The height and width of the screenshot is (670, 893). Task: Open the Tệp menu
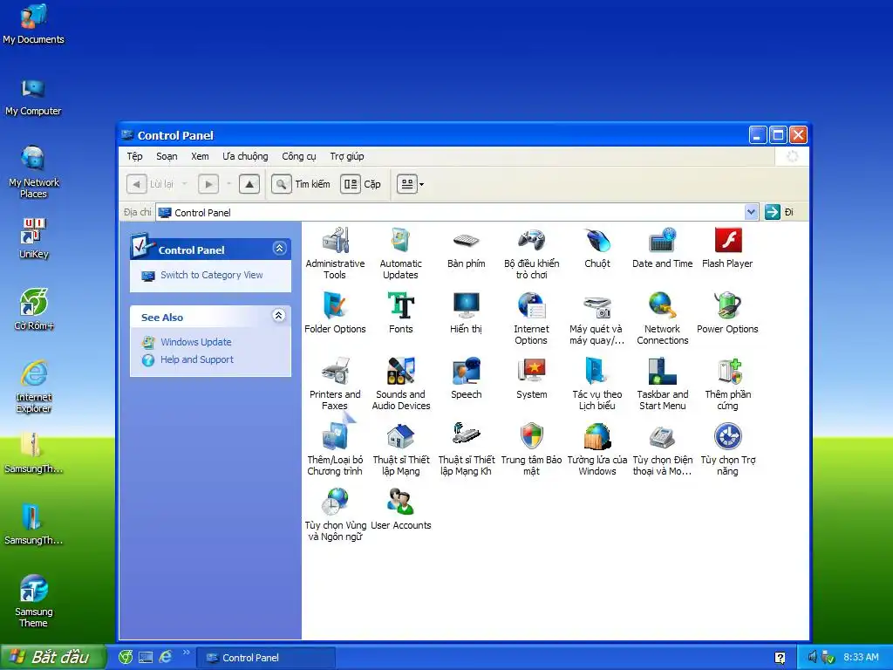pyautogui.click(x=134, y=156)
